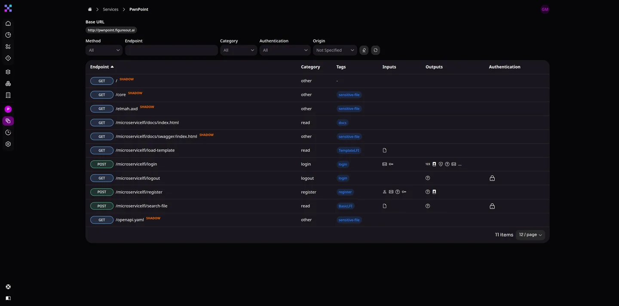This screenshot has width=619, height=306.
Task: Toggle the Endpoint column sort order
Action: [100, 67]
